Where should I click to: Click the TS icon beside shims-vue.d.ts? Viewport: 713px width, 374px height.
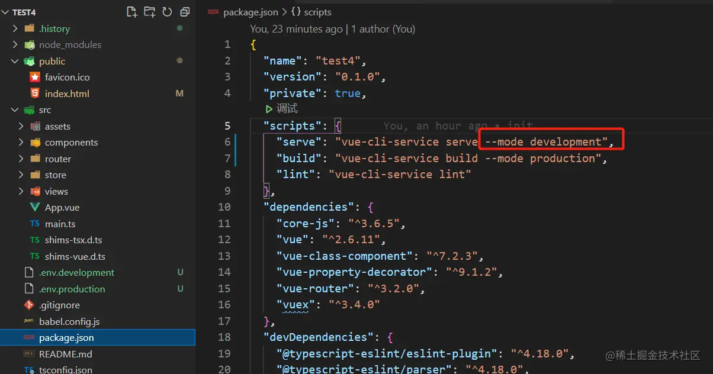35,257
